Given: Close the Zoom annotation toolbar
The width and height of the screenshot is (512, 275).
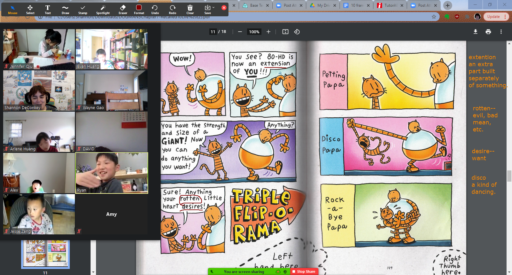Looking at the screenshot, I should click(224, 8).
